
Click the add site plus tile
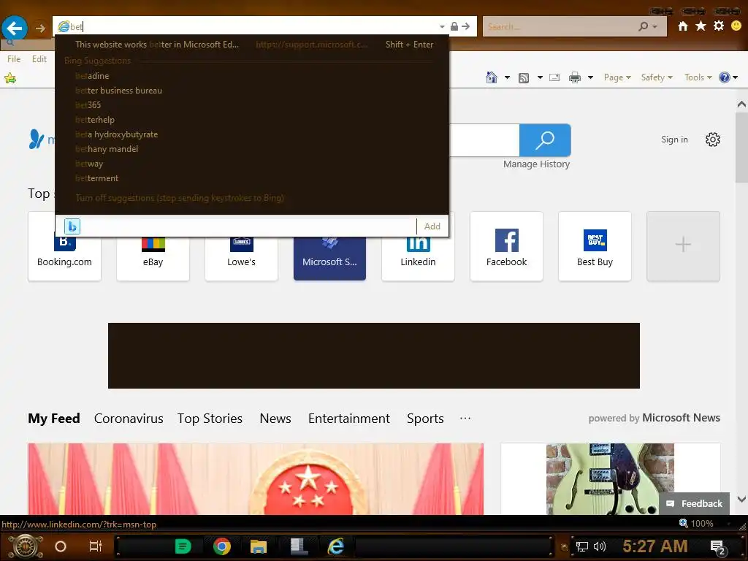683,247
